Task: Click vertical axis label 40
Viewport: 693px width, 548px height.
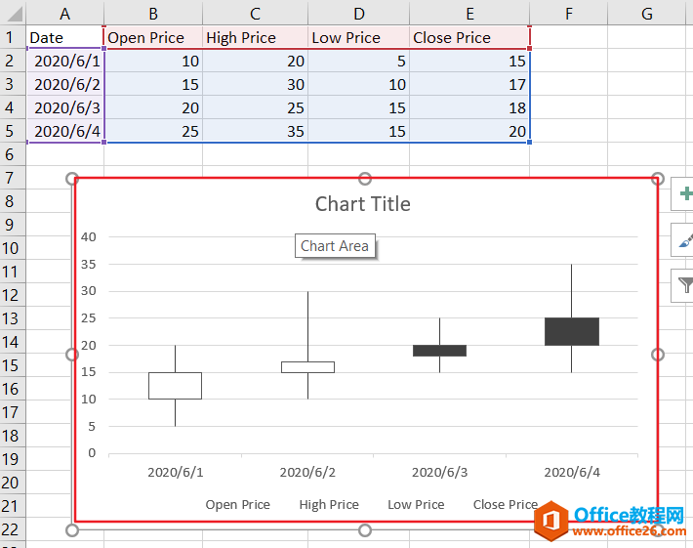Action: (89, 237)
